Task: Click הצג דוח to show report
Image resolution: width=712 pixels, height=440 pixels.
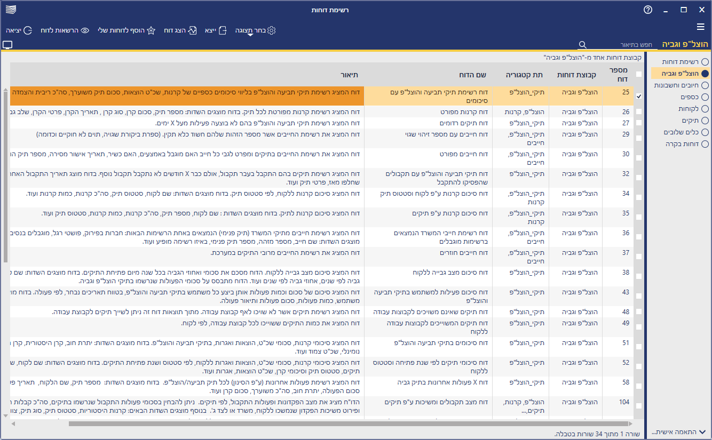Action: pyautogui.click(x=180, y=30)
